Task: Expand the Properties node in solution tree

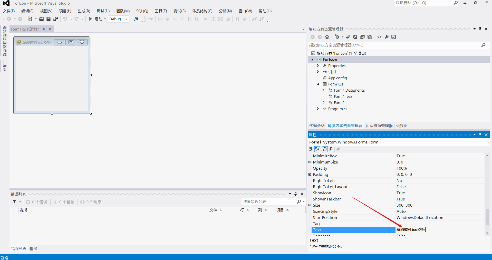Action: 318,66
